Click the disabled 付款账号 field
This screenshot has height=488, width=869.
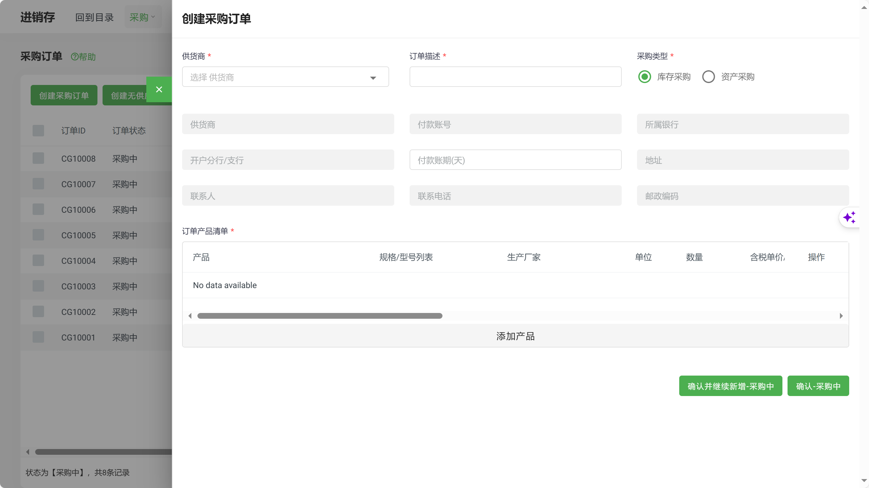(x=515, y=124)
